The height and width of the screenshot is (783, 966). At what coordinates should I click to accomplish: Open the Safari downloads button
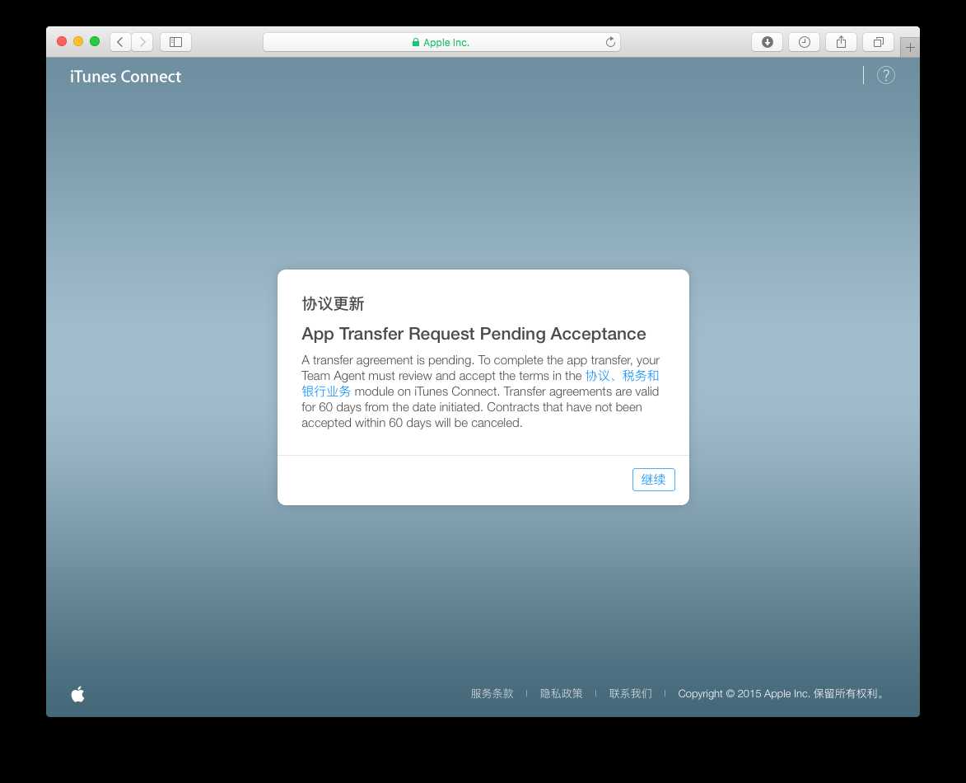[x=767, y=42]
